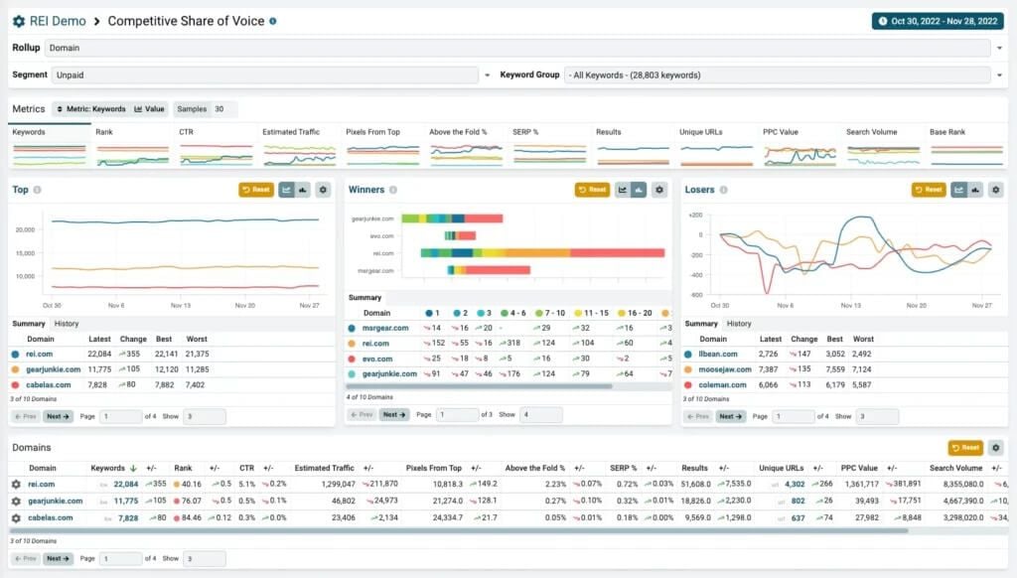Image resolution: width=1017 pixels, height=578 pixels.
Task: Reset the Losers panel
Action: [x=929, y=190]
